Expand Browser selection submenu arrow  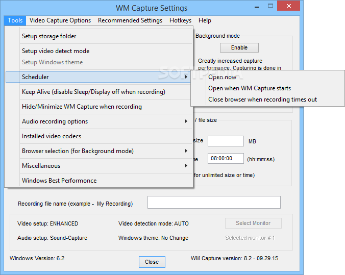[186, 151]
